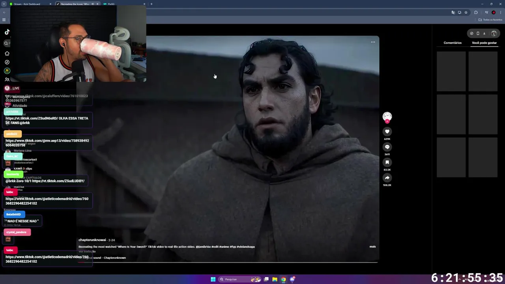Click the TikTok logo in sidebar

point(7,32)
